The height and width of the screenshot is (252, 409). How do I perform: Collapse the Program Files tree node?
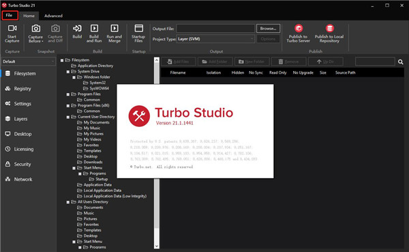67,94
